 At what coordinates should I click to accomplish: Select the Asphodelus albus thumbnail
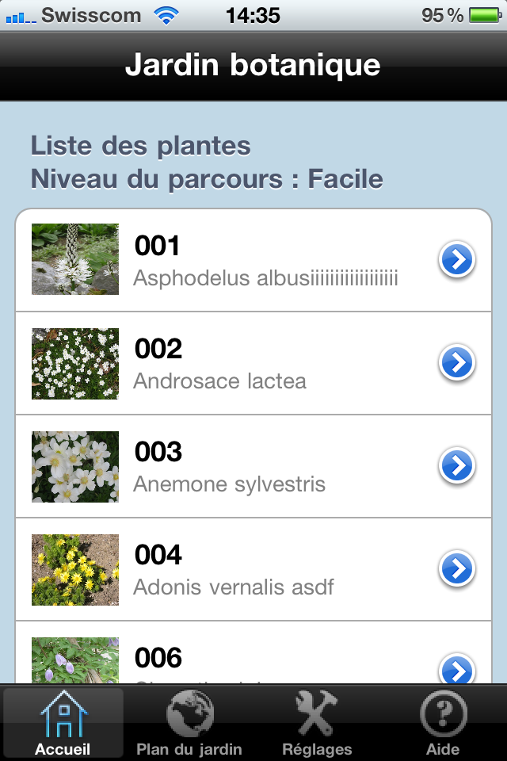click(75, 259)
